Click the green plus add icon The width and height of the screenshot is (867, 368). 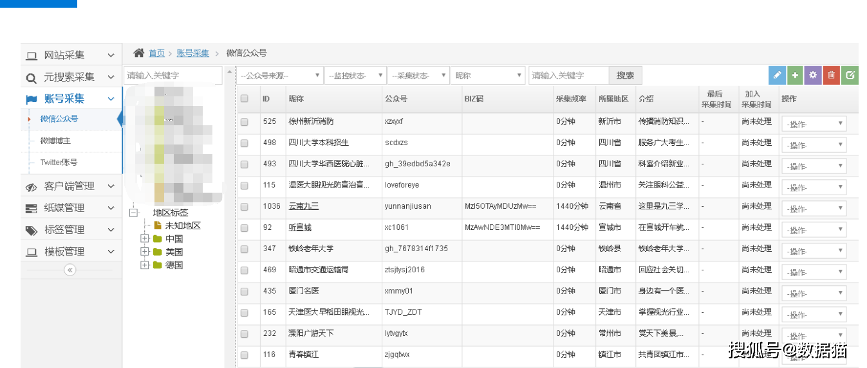point(795,76)
